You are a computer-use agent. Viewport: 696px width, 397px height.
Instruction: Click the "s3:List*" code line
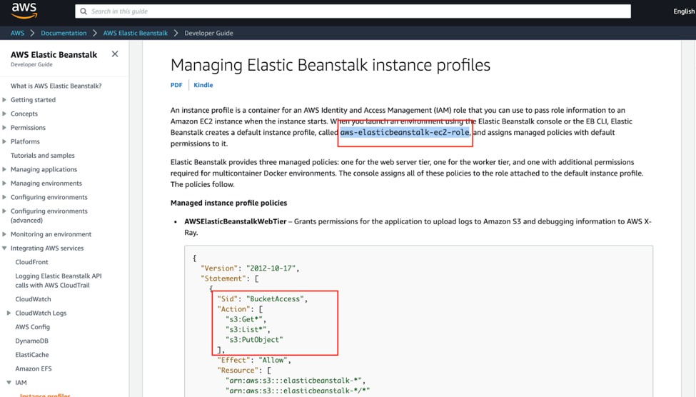[x=248, y=329]
